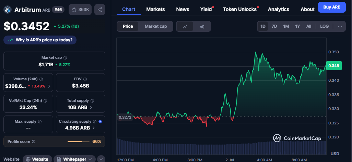Image resolution: width=352 pixels, height=162 pixels.
Task: Expand more links round chevron button
Action: point(101,159)
